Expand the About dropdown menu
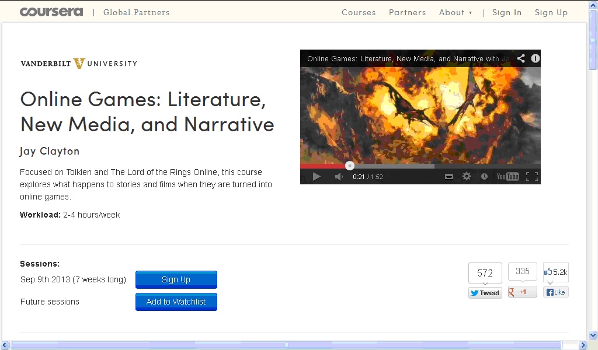The width and height of the screenshot is (598, 350). coord(456,12)
